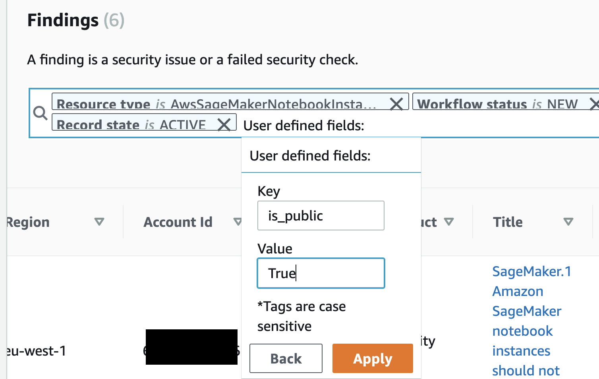The height and width of the screenshot is (379, 599).
Task: Click sort triangle left of the Title column
Action: (x=449, y=222)
